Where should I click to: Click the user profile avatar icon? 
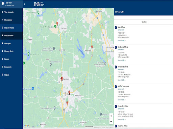point(3,4)
